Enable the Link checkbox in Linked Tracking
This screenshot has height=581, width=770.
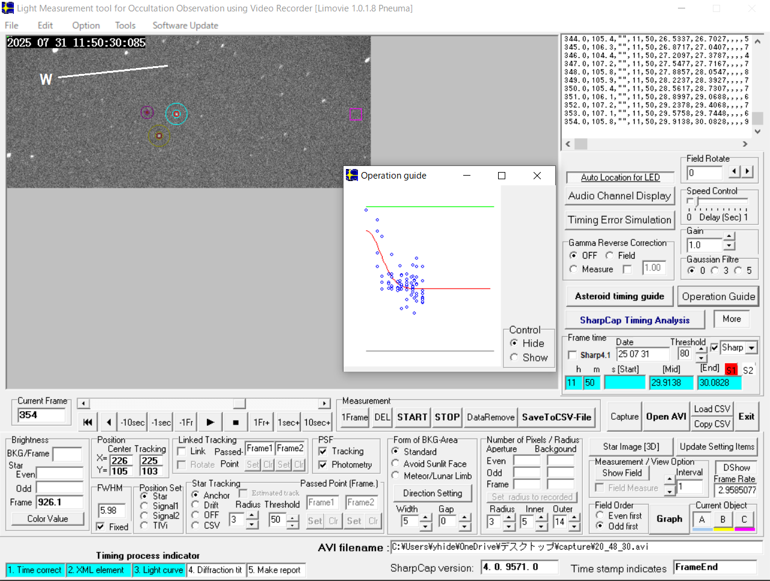tap(182, 451)
